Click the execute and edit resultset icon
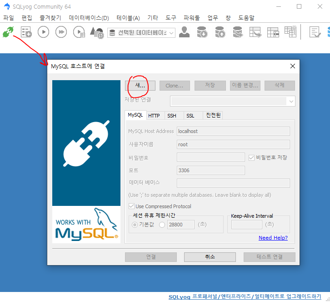 pos(79,32)
